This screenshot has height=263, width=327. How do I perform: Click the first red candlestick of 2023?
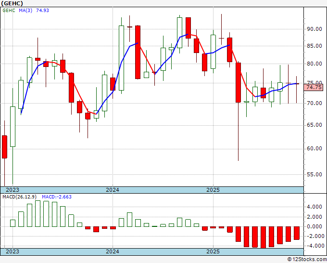(4, 147)
